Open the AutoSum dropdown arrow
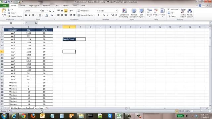The image size is (212, 119). tap(179, 10)
